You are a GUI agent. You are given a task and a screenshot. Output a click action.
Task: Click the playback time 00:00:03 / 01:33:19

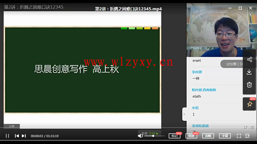[45, 136]
